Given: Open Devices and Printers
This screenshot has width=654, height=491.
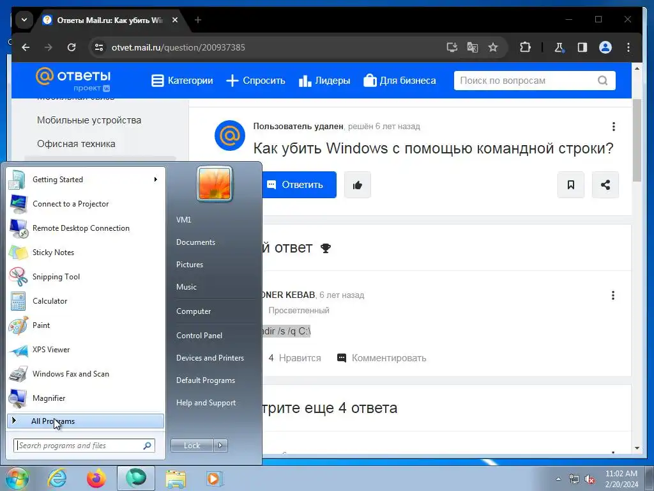Looking at the screenshot, I should [209, 358].
